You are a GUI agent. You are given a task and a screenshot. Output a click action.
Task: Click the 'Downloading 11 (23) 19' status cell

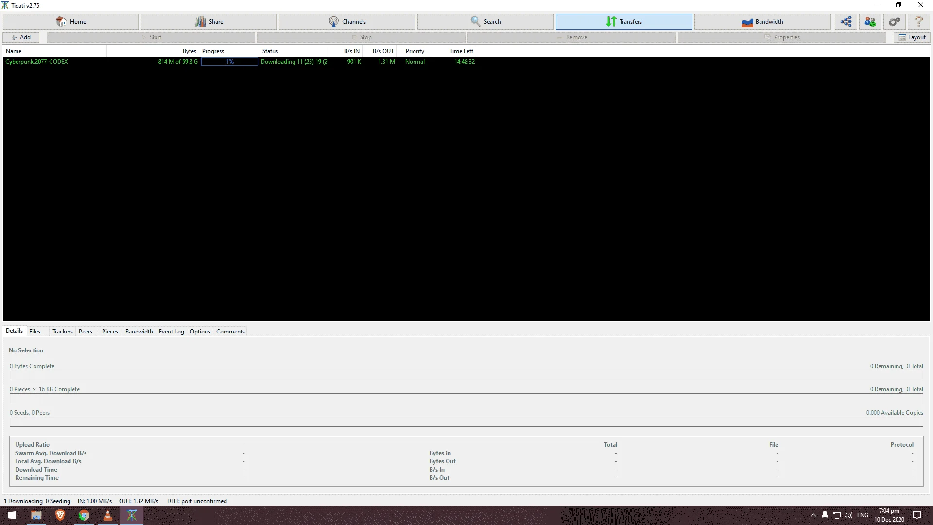[294, 62]
